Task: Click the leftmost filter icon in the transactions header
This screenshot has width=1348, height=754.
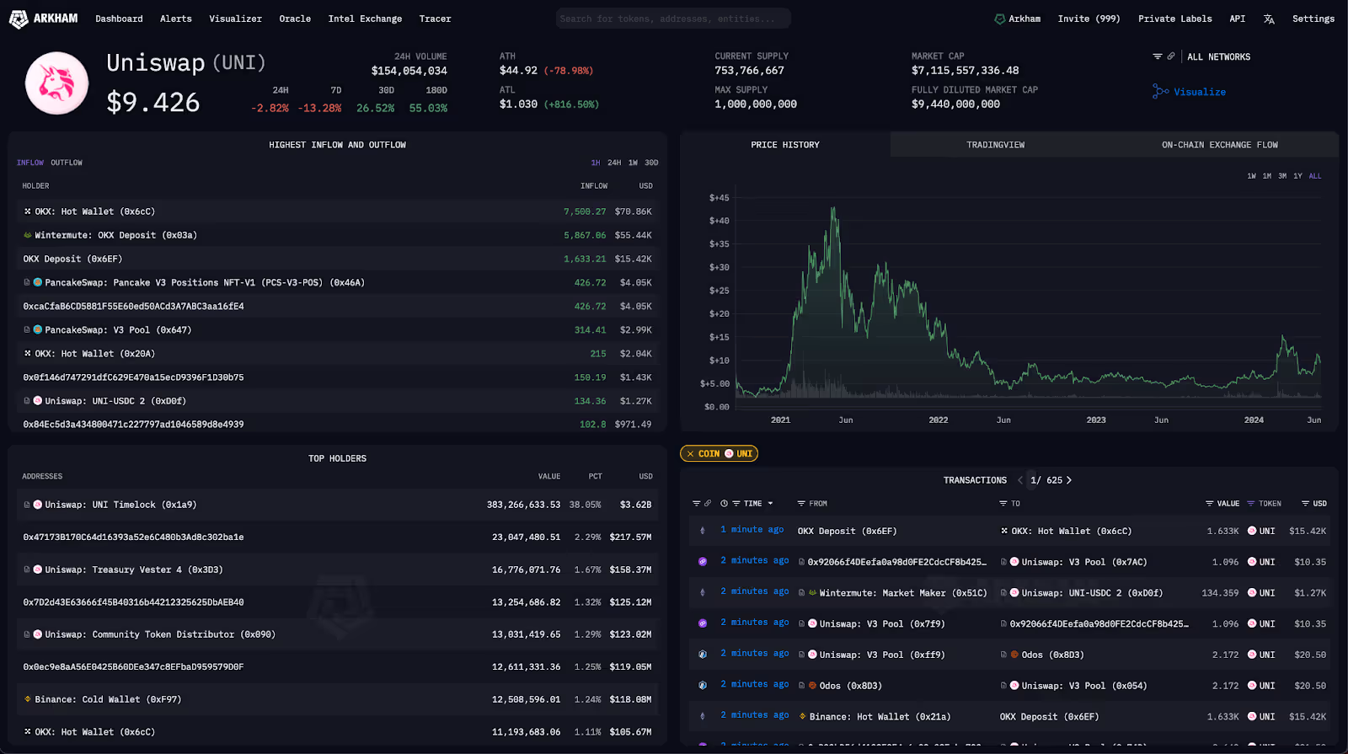Action: click(x=697, y=503)
